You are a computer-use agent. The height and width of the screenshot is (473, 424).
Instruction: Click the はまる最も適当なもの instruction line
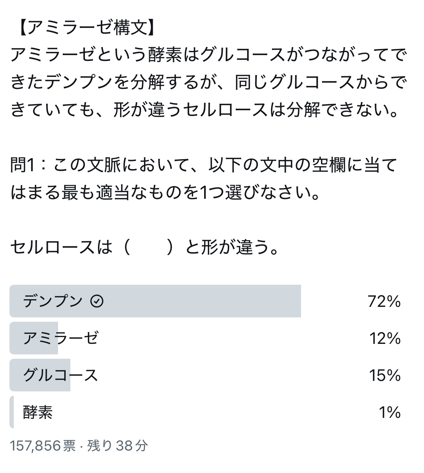tap(165, 193)
